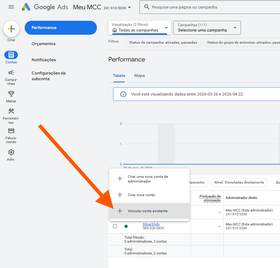Click the home icon in Visualização selector

pos(115,30)
